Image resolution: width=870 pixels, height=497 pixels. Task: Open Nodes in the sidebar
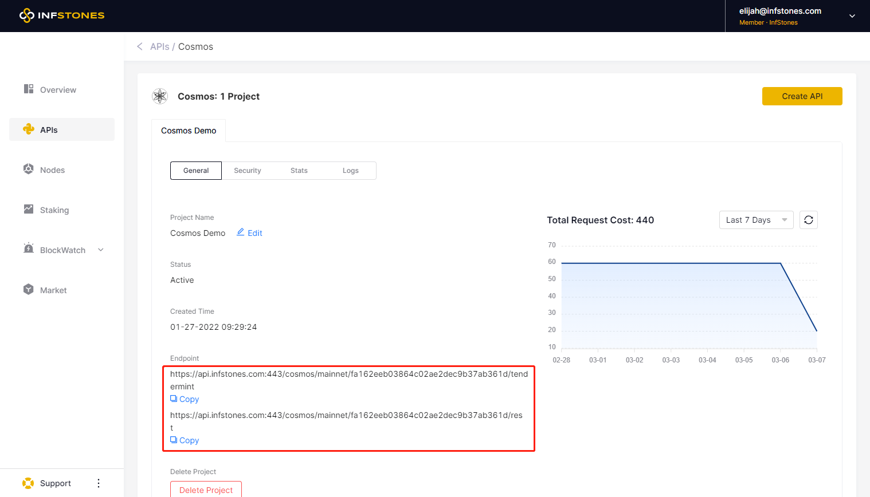(x=62, y=169)
